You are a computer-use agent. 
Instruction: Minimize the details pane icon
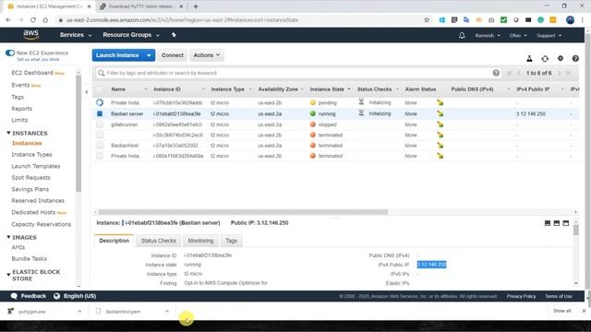click(x=548, y=223)
